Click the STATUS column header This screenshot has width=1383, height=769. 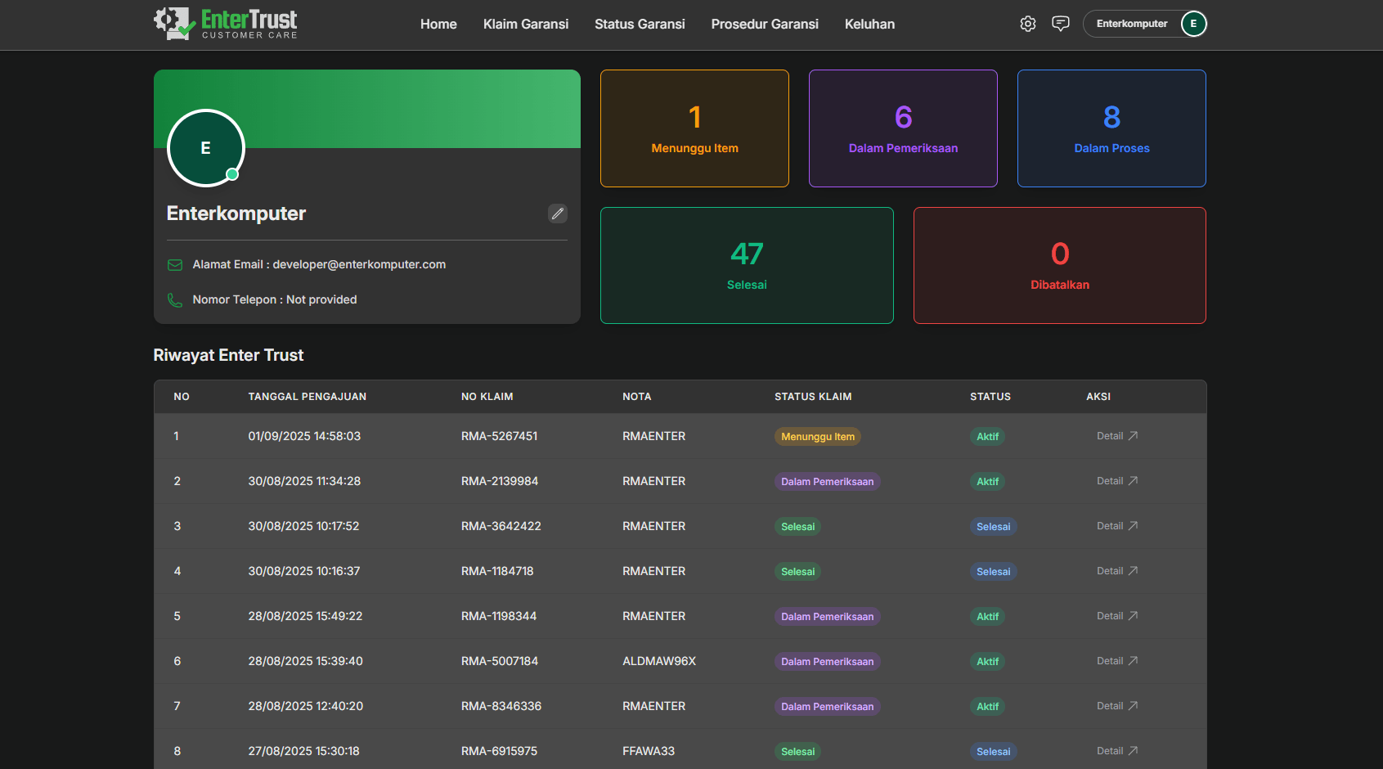pyautogui.click(x=990, y=397)
